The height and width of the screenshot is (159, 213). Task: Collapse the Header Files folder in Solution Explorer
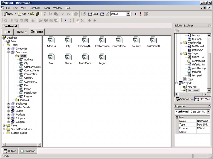pyautogui.click(x=181, y=43)
